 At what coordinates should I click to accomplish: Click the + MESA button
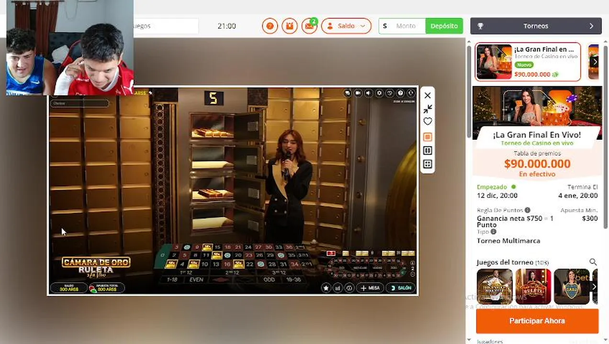(370, 288)
